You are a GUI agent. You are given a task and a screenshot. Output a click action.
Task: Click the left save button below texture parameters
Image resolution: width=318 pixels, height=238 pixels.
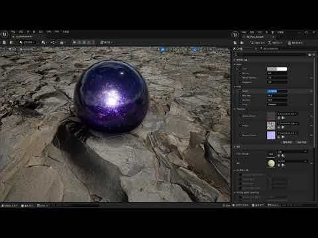tap(288, 142)
